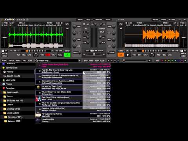Screen dimensions: 188x141
Task: Hit the orange CUE button on the right deck
Action: click(x=121, y=55)
